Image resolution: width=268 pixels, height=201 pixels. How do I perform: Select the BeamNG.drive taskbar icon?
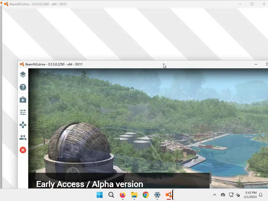(169, 195)
